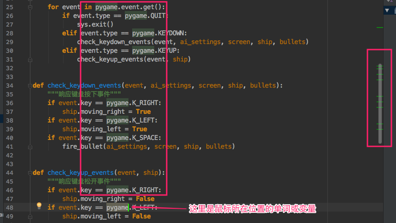Toggle fold end marker at line 49
This screenshot has height=223, width=396.
click(x=30, y=217)
